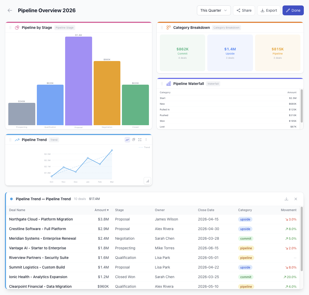309x295 pixels.
Task: Sort by the Stage column header
Action: point(119,210)
